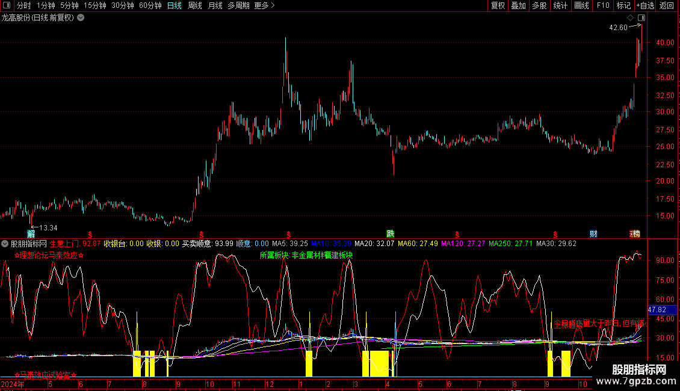The image size is (680, 391).
Task: Click the 叠加 overlay button
Action: 519,5
